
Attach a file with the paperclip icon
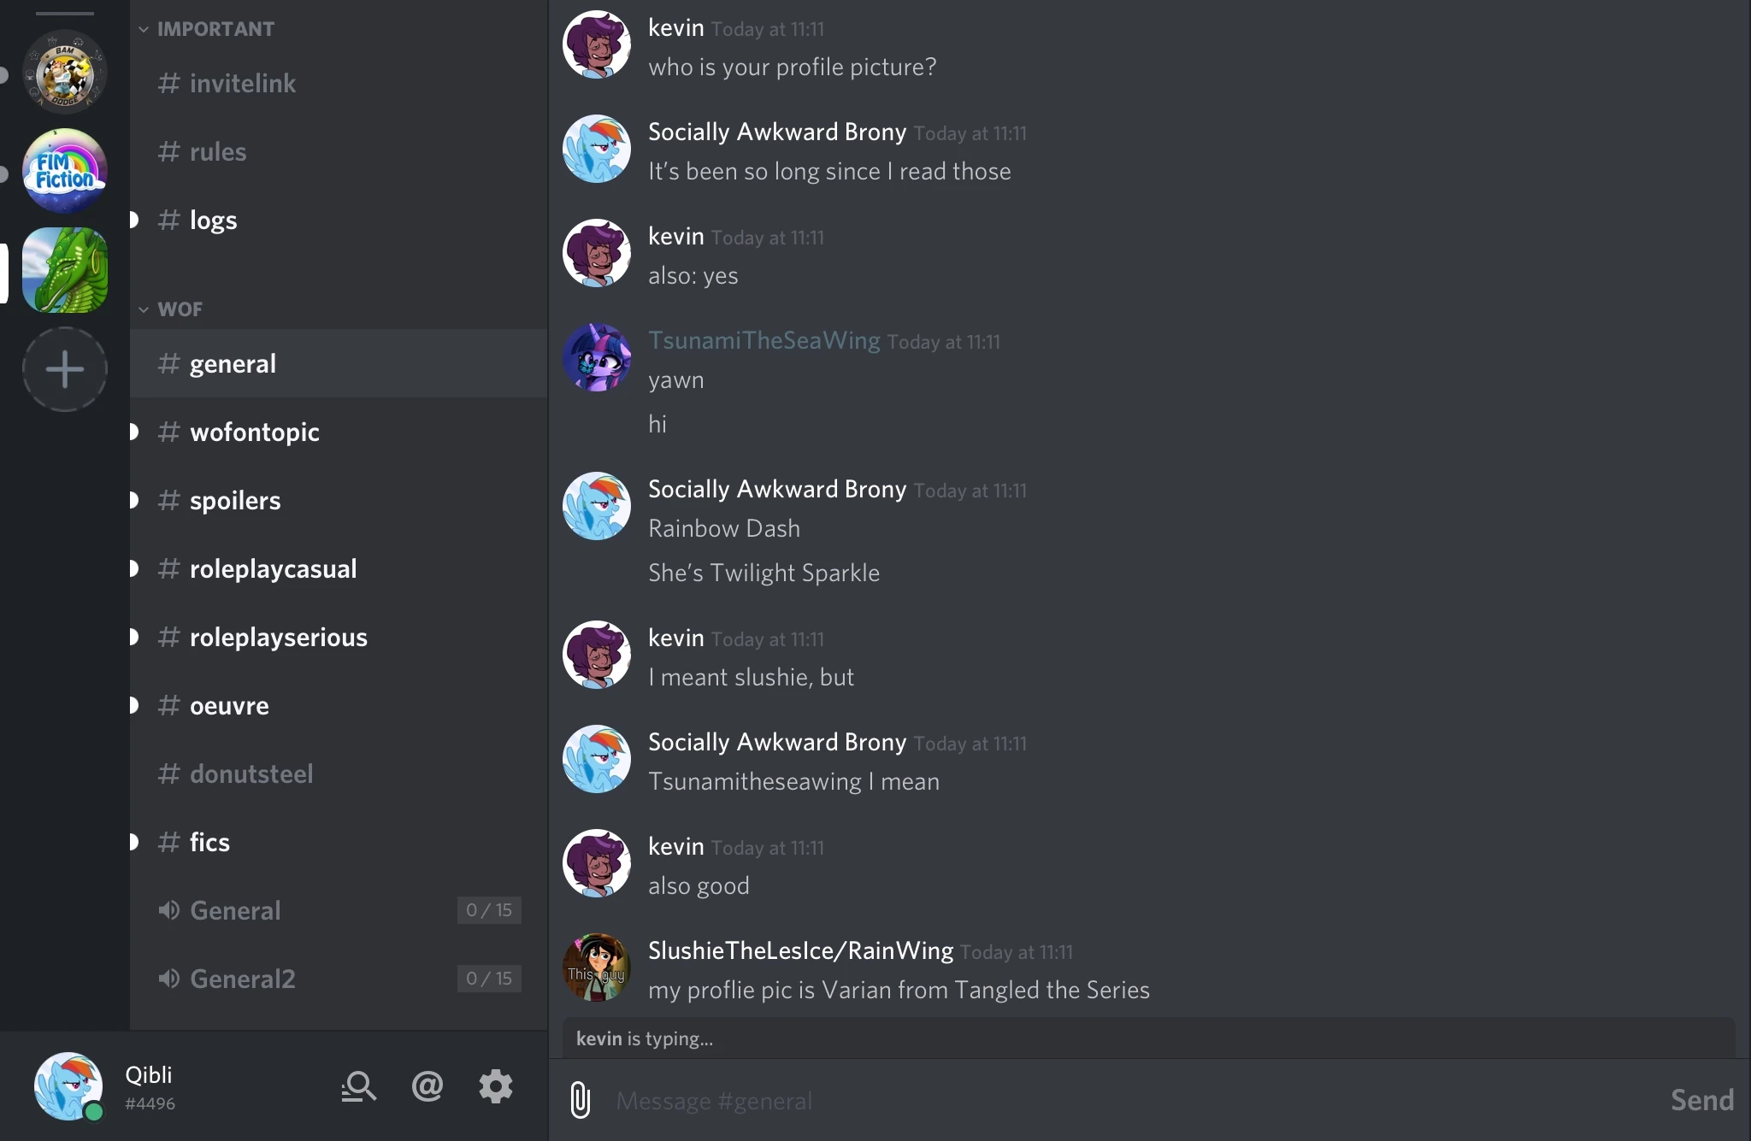(580, 1100)
